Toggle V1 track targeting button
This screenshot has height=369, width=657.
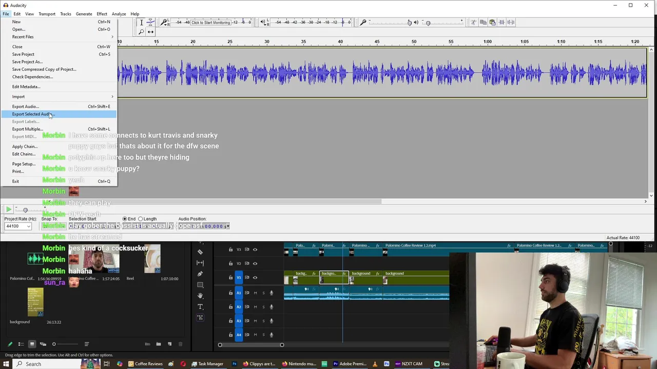239,277
